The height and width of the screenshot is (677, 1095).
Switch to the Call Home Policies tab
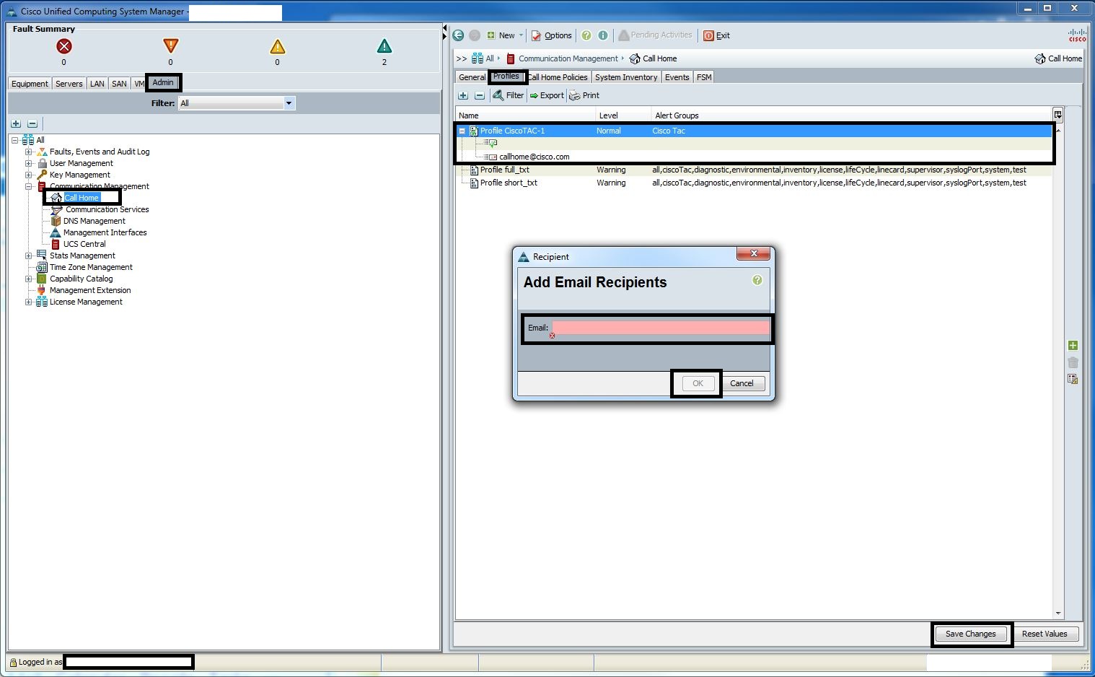[x=559, y=77]
